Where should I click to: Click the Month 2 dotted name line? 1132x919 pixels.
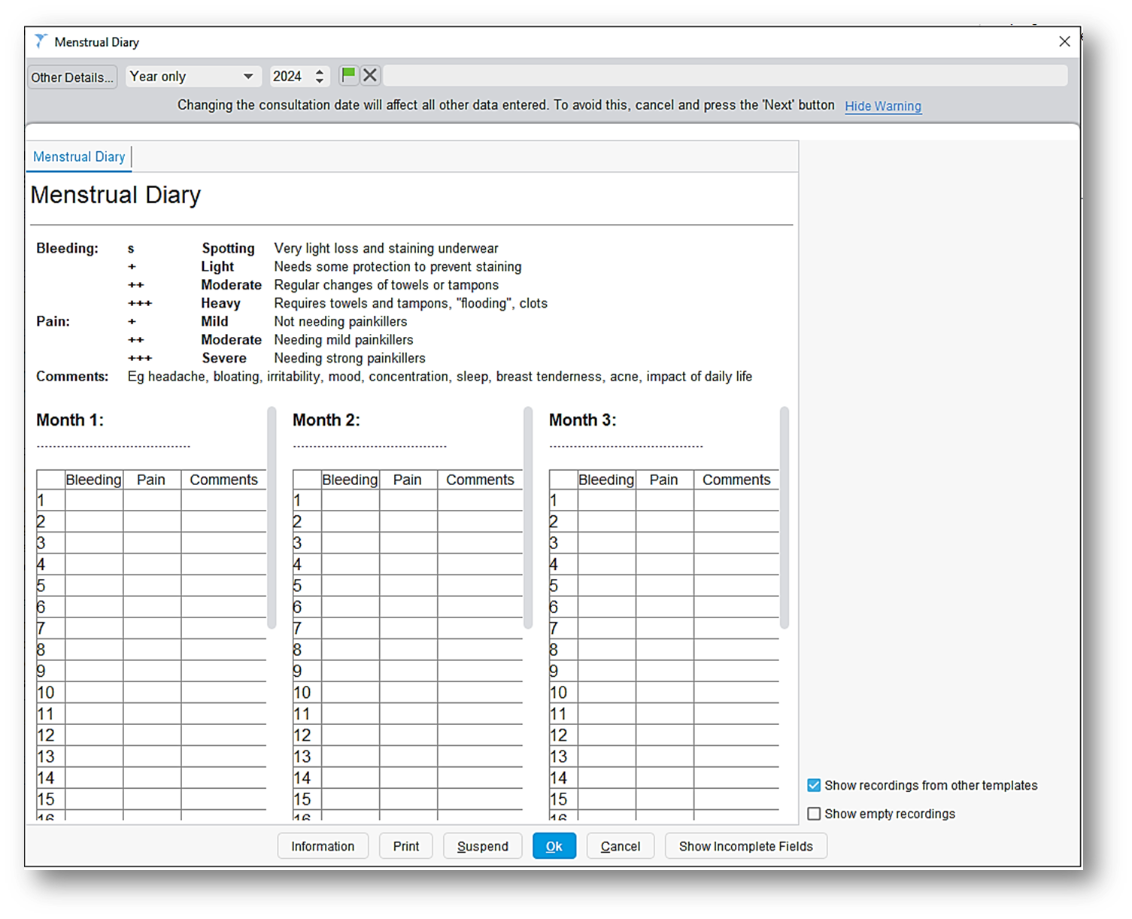(370, 447)
